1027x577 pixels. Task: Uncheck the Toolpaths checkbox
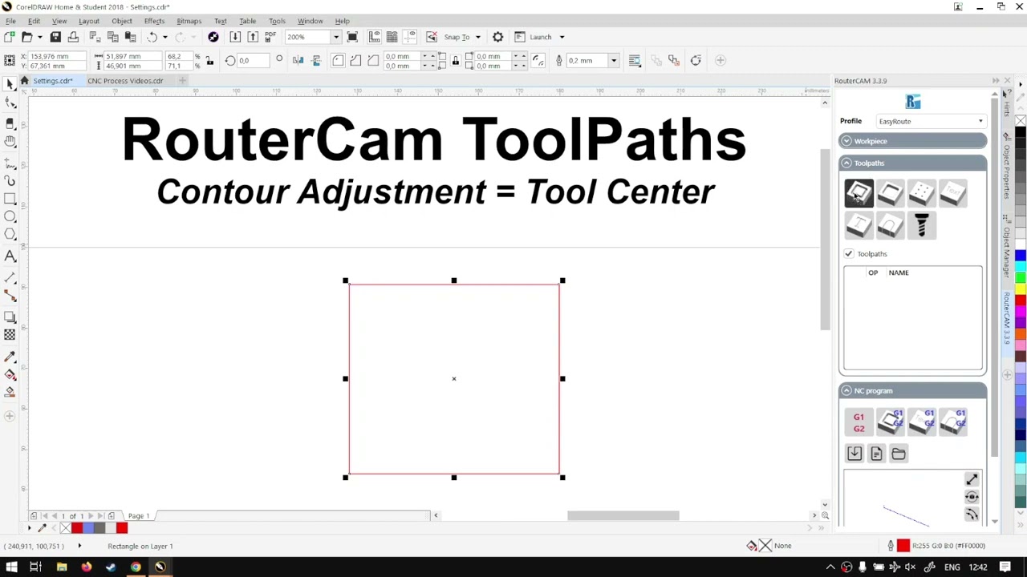(849, 254)
